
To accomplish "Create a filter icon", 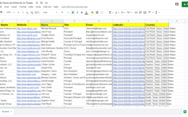I will coord(149,12).
